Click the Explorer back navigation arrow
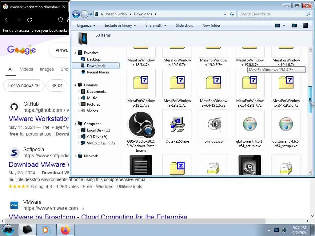This screenshot has height=236, width=315. coord(76,14)
